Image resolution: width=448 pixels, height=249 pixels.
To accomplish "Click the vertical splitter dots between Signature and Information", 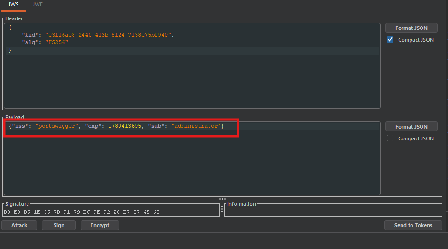I will (222, 209).
